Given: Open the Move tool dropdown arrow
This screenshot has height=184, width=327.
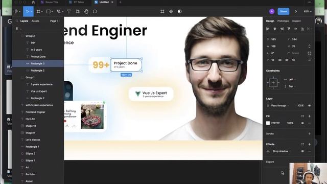Looking at the screenshot, I should (31, 11).
